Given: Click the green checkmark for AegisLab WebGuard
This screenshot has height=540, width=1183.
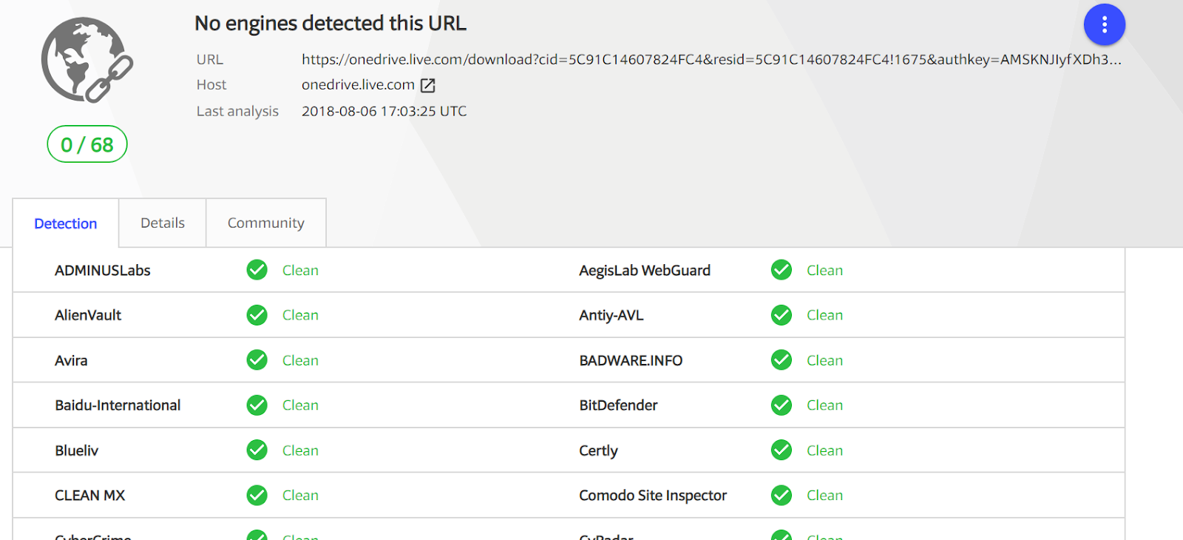Looking at the screenshot, I should 782,270.
